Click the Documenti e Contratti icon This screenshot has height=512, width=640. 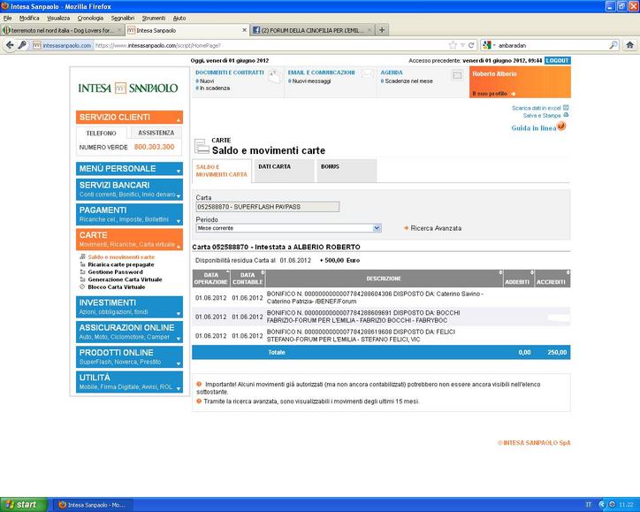(274, 77)
